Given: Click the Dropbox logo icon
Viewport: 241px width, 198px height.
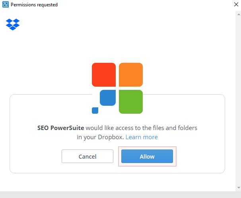Looking at the screenshot, I should click(x=13, y=24).
